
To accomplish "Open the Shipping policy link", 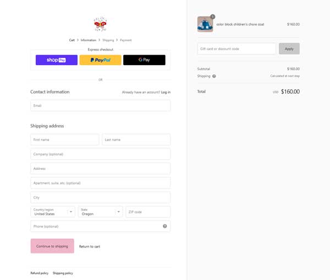I will click(63, 273).
